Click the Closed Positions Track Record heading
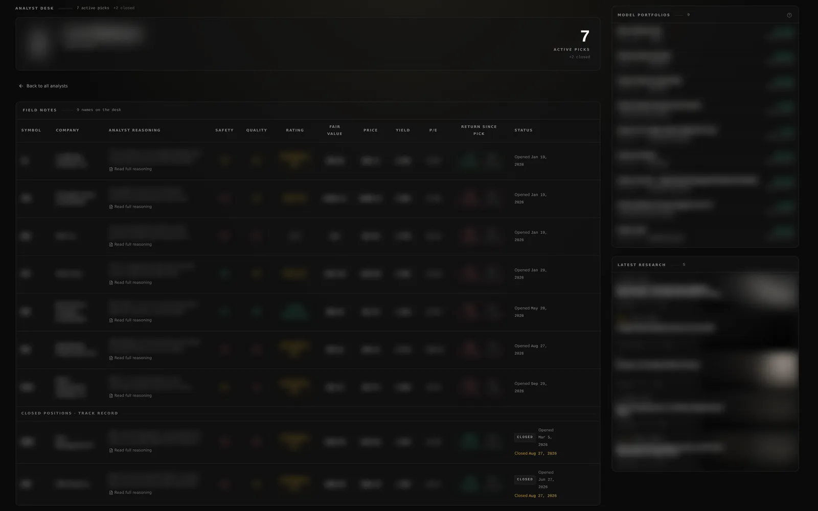Viewport: 818px width, 511px height. pyautogui.click(x=70, y=413)
